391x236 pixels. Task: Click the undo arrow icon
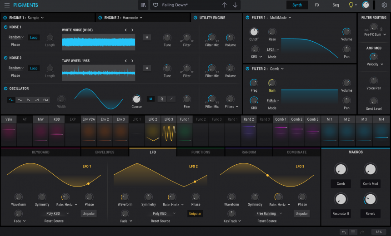pyautogui.click(x=344, y=231)
